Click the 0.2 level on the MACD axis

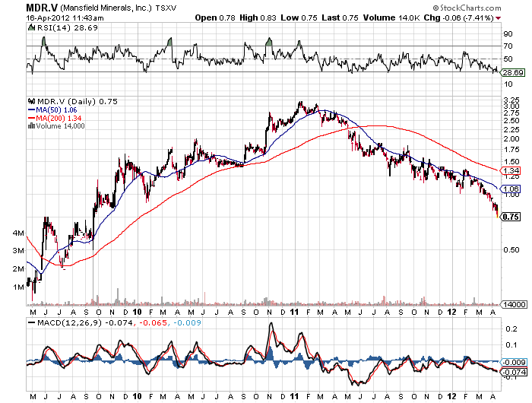point(511,328)
